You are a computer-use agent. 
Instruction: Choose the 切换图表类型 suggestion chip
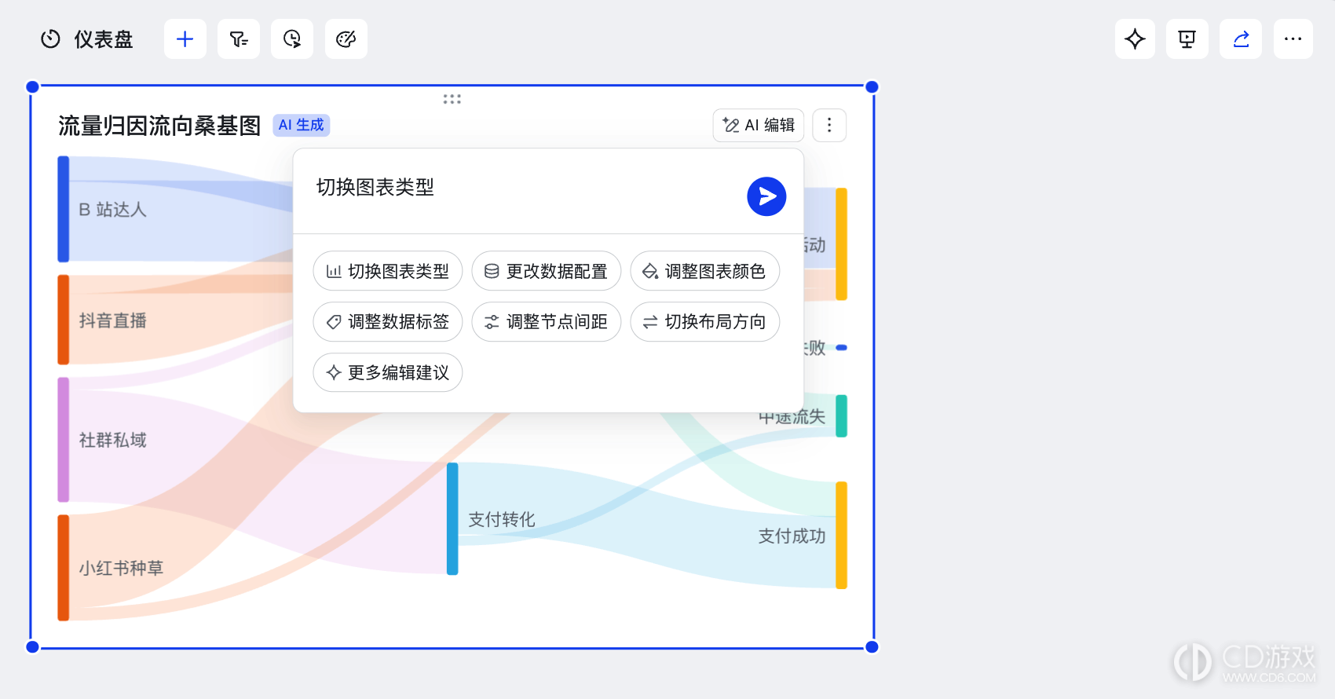pyautogui.click(x=388, y=271)
